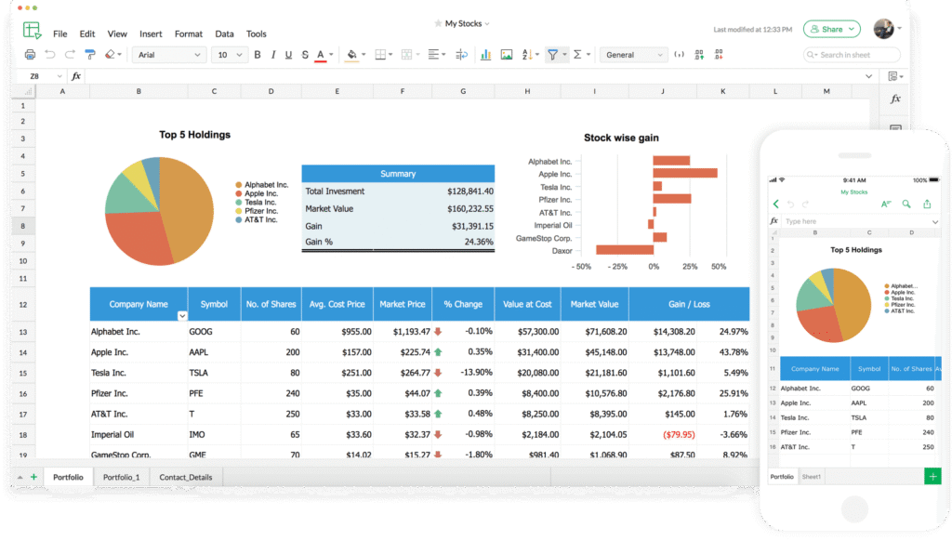Add a new sheet with plus icon

[34, 477]
